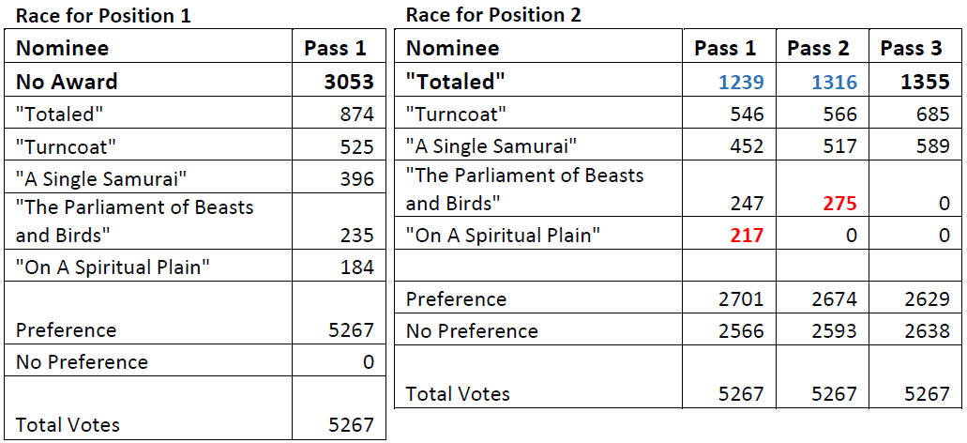Viewport: 967px width, 443px height.
Task: Click the Race for Position 2 title
Action: pyautogui.click(x=493, y=15)
